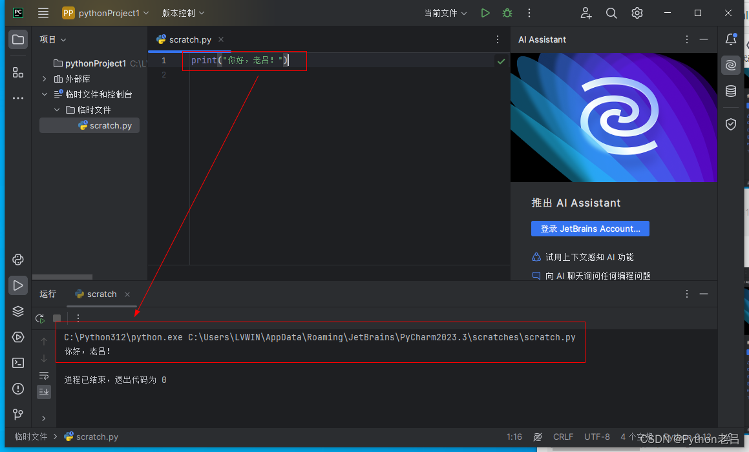Toggle soft-wrap in Run console

pos(44,375)
